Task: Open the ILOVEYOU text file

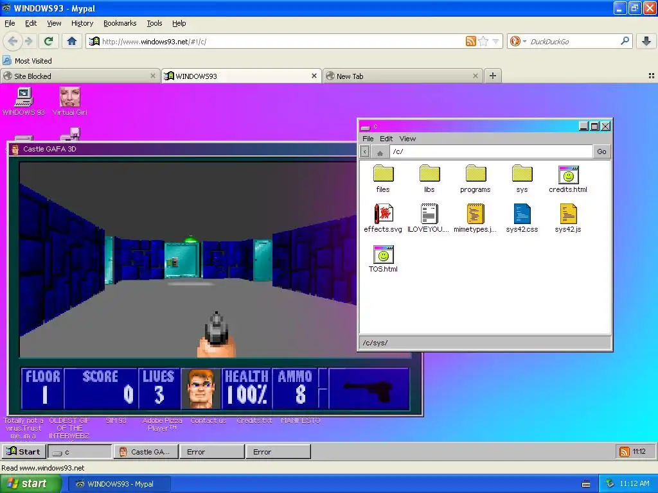Action: (429, 218)
